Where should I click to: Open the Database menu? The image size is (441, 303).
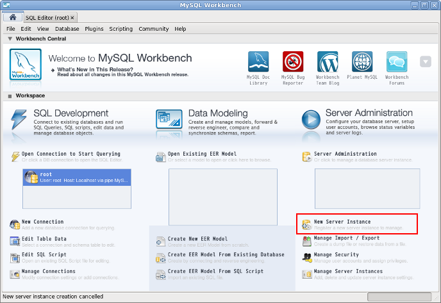[67, 29]
